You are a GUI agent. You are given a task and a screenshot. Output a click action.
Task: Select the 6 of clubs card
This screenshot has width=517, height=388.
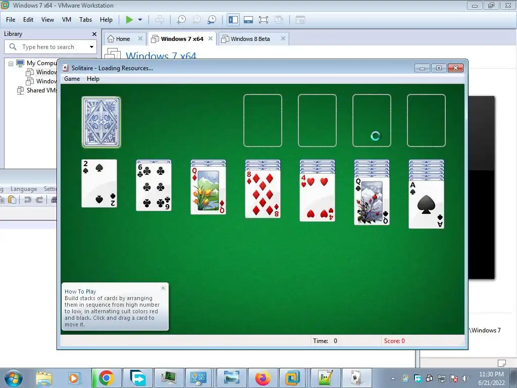(153, 187)
